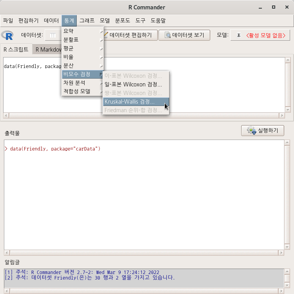Click the gear icon on 실행하기

point(252,131)
